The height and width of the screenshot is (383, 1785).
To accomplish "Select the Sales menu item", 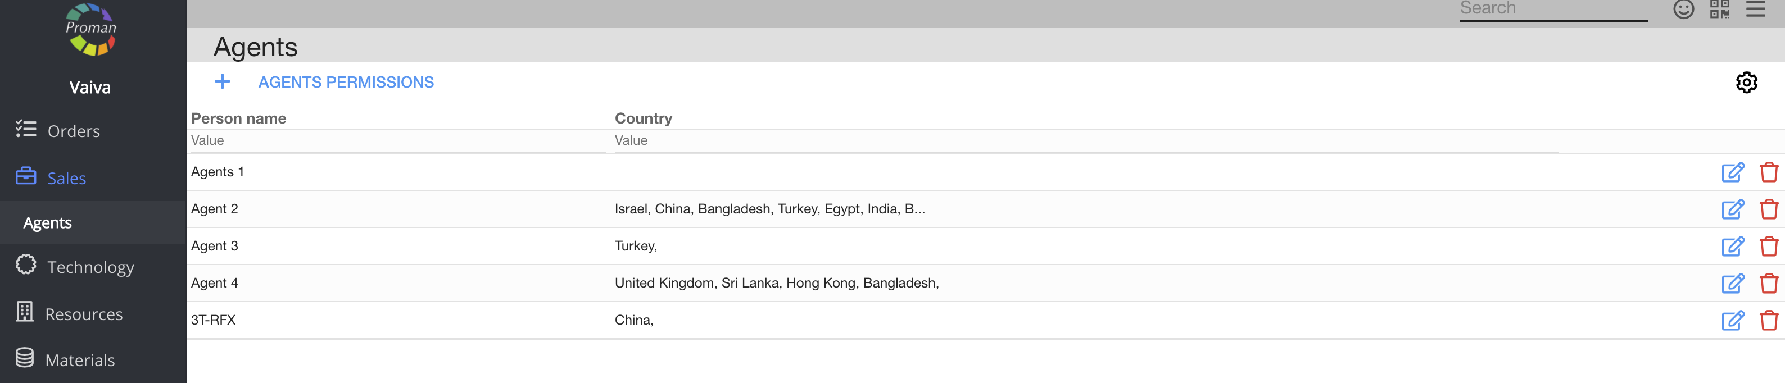I will tap(66, 178).
